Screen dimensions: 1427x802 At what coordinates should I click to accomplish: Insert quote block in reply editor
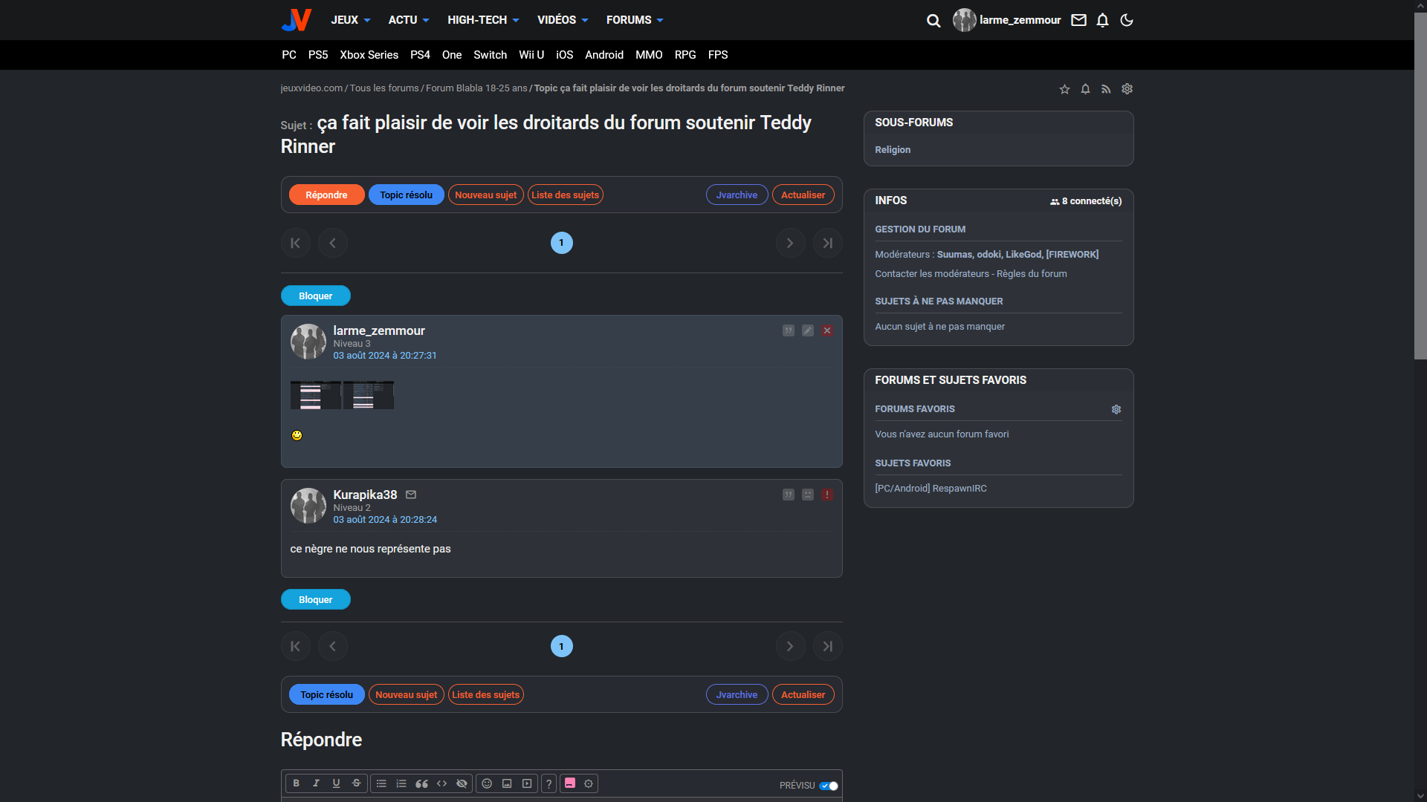tap(421, 783)
